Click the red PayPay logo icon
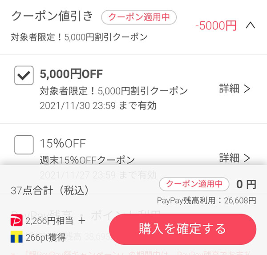The width and height of the screenshot is (267, 255). click(x=16, y=220)
